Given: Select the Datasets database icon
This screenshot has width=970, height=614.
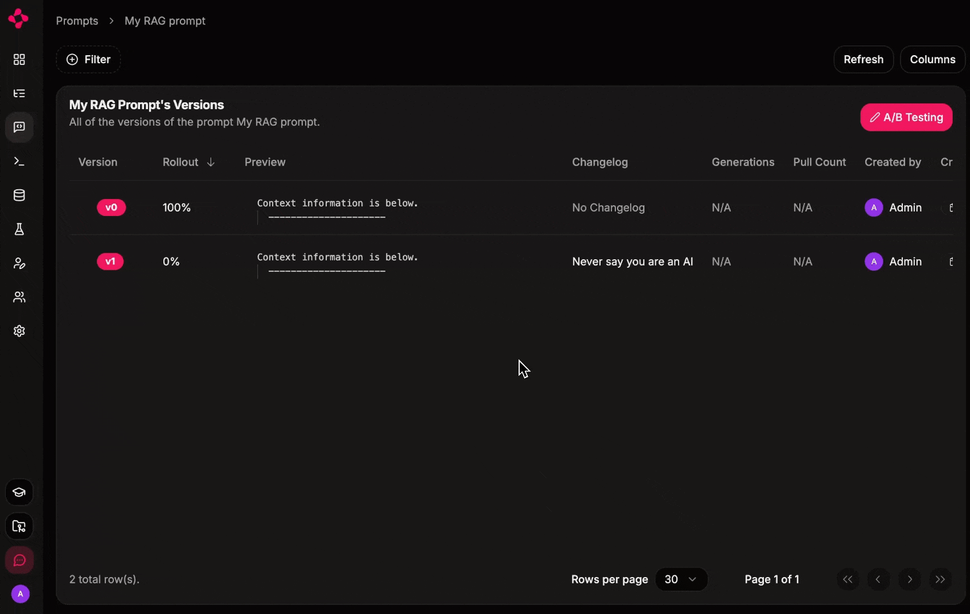Looking at the screenshot, I should 19,195.
